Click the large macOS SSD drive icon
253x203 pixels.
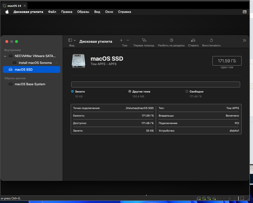(78, 61)
